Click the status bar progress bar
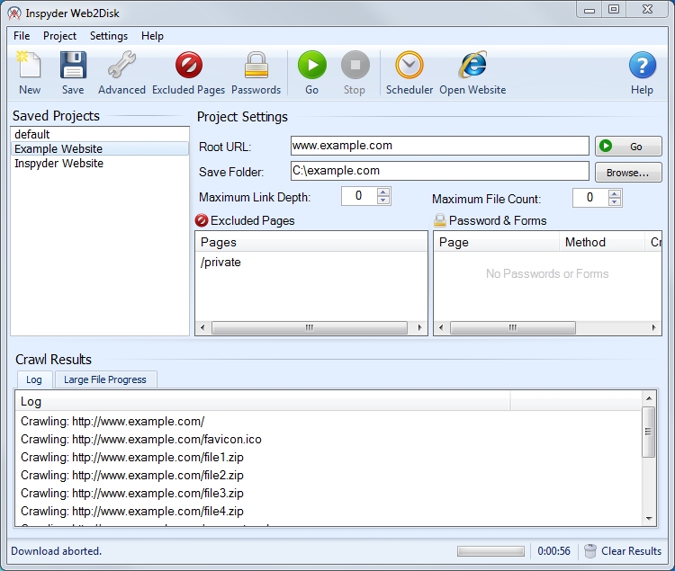 click(x=490, y=551)
